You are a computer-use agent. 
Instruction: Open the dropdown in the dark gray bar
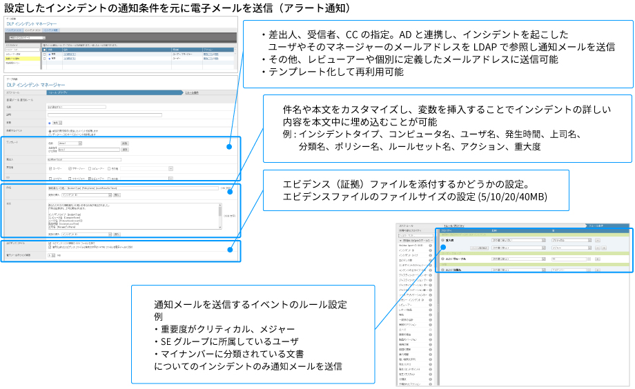pyautogui.click(x=27, y=38)
